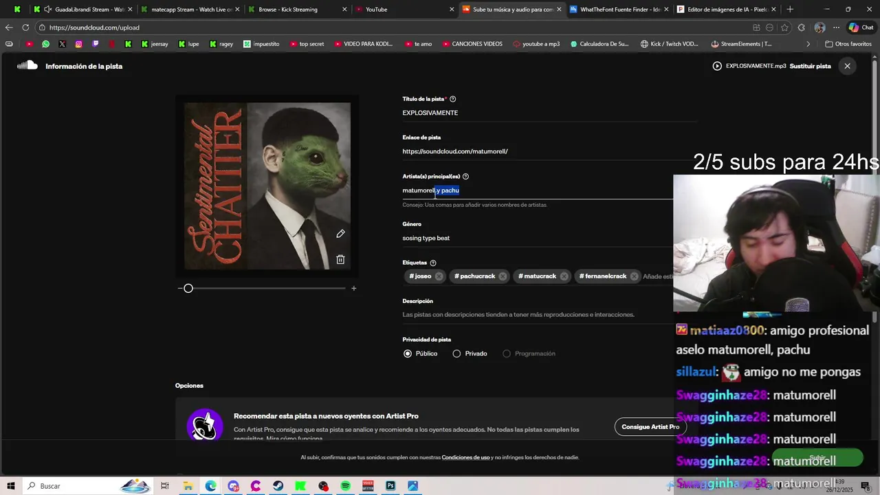Open Task View in the taskbar
880x495 pixels.
[x=165, y=486]
